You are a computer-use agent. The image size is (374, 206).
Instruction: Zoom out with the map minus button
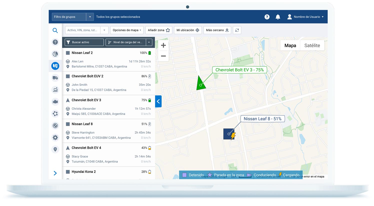coord(163,56)
